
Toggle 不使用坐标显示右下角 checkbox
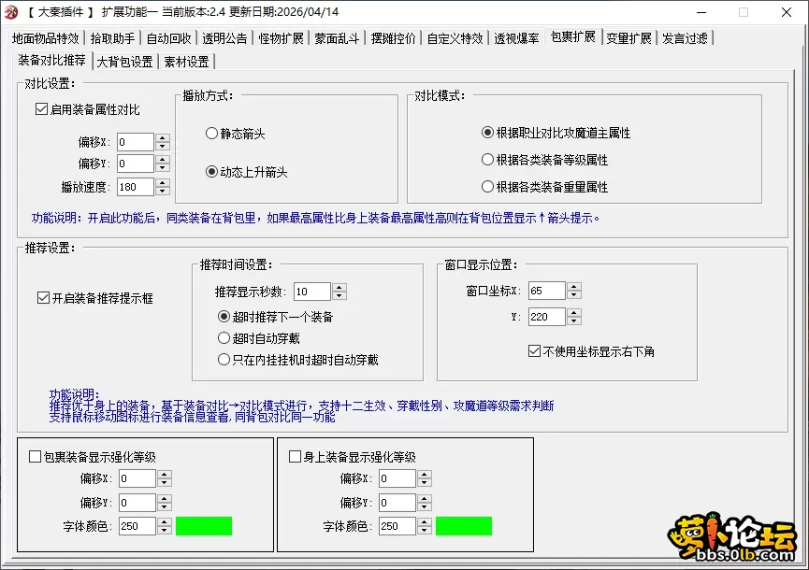pos(592,351)
